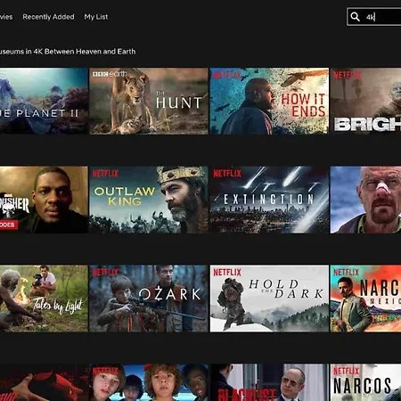Image resolution: width=401 pixels, height=401 pixels.
Task: Open the Extinction movie thumbnail
Action: (269, 200)
